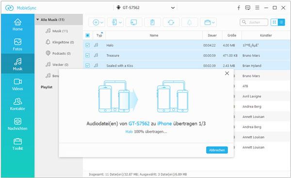291x178 pixels.
Task: Open the toolbox dropdown arrow
Action: [213, 22]
